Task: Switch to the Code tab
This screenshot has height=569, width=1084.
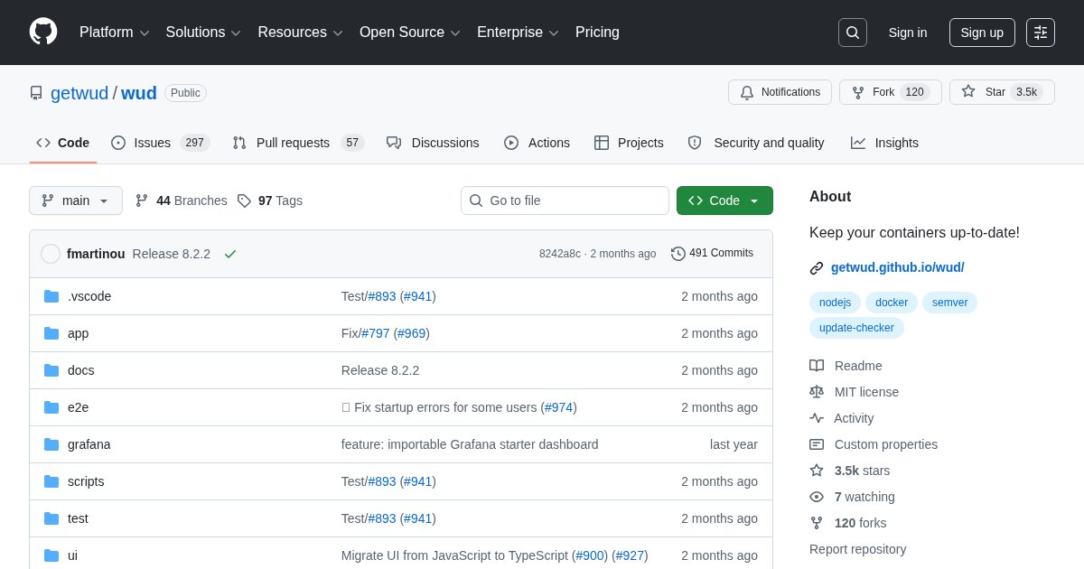Action: 63,143
